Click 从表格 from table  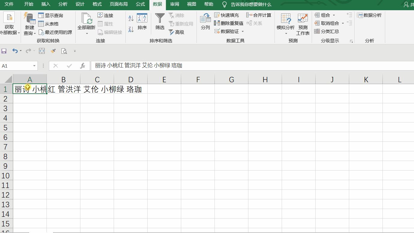tap(48, 24)
